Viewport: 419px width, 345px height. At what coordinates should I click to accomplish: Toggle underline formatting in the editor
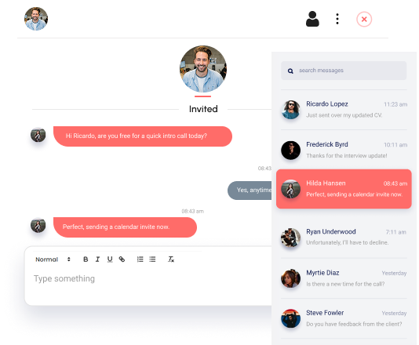coord(110,260)
